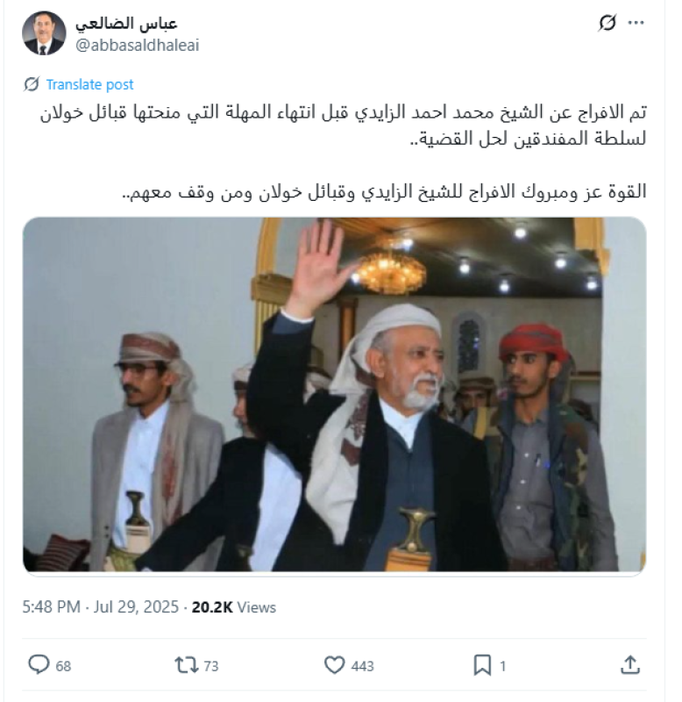This screenshot has height=702, width=682.
Task: Click the 443 likes count
Action: click(362, 666)
